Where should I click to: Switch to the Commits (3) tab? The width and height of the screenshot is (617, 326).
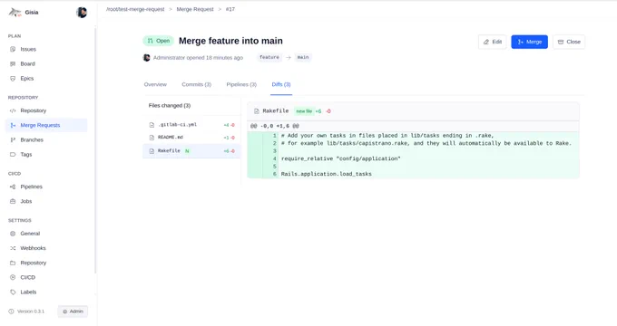pyautogui.click(x=196, y=84)
